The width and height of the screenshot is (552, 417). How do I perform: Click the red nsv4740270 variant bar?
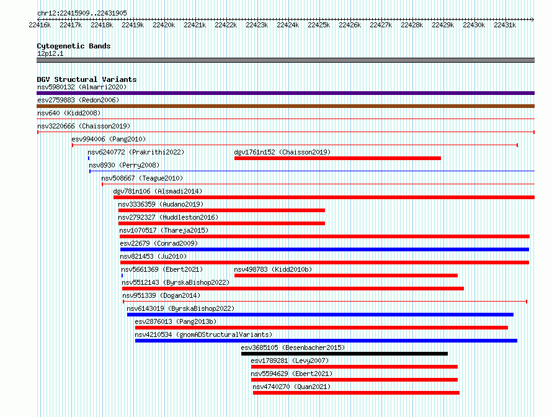point(356,393)
